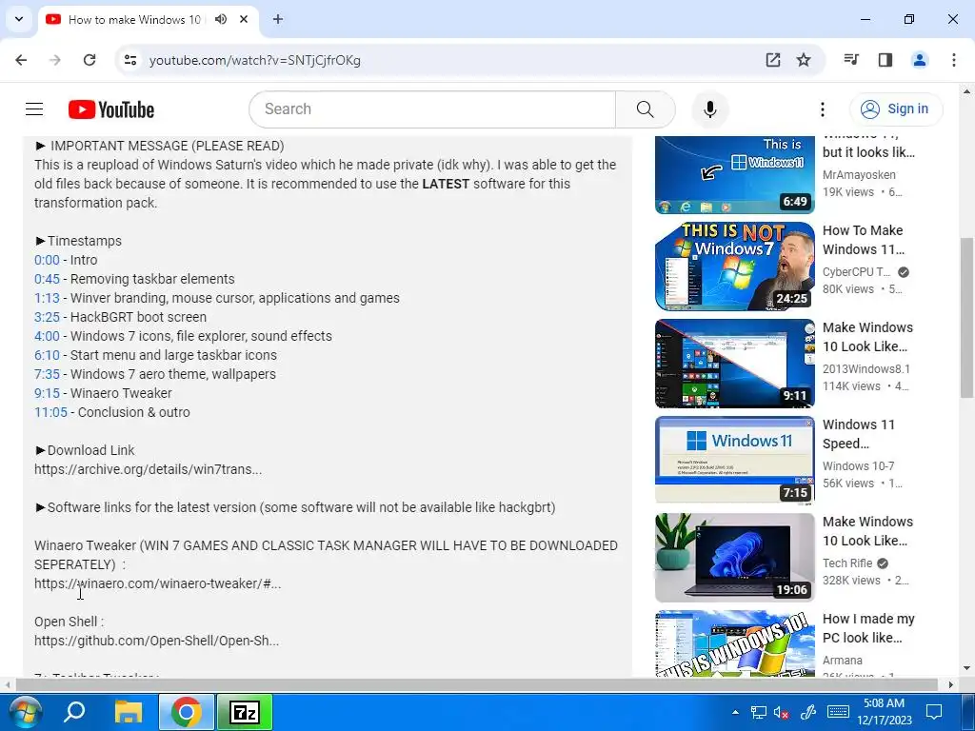Visit the Tech Rifle channel name
The image size is (975, 731).
coord(847,563)
